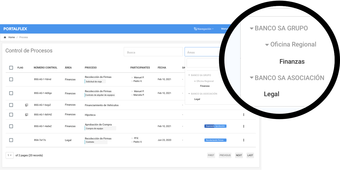
Task: Select the checkbox for row BSA-7a17o
Action: coord(11,140)
